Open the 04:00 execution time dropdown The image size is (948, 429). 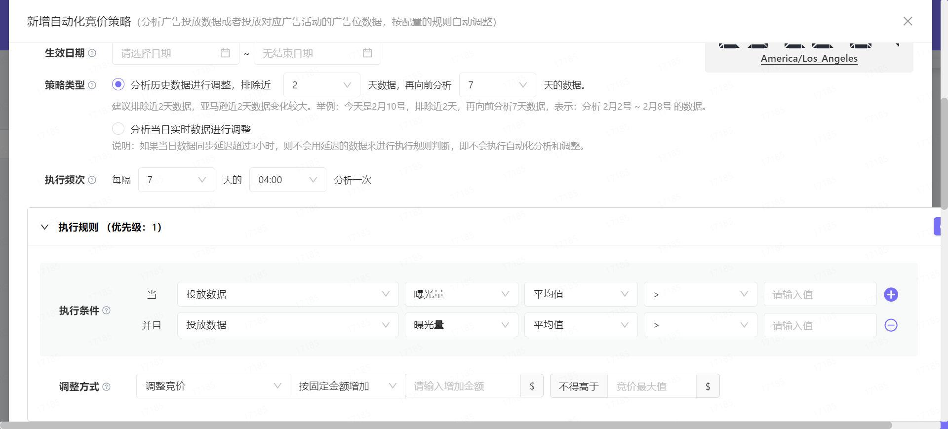[x=287, y=180]
